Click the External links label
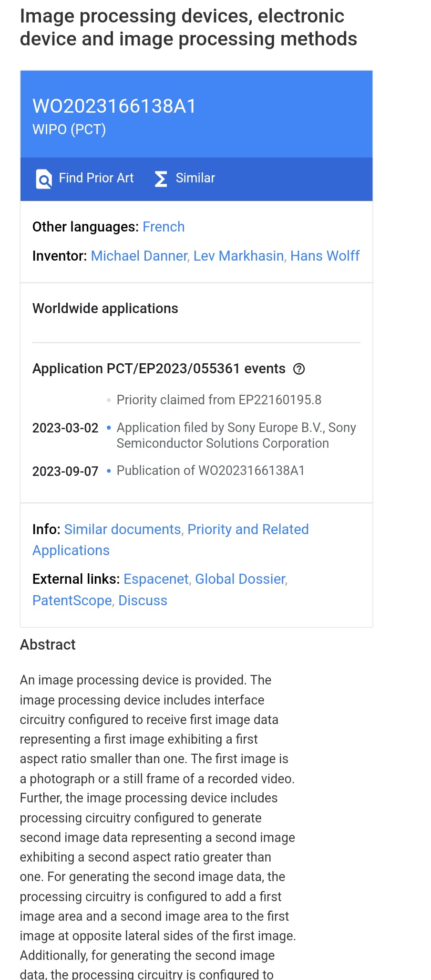Screen dimensions: 431x980 click(x=76, y=579)
